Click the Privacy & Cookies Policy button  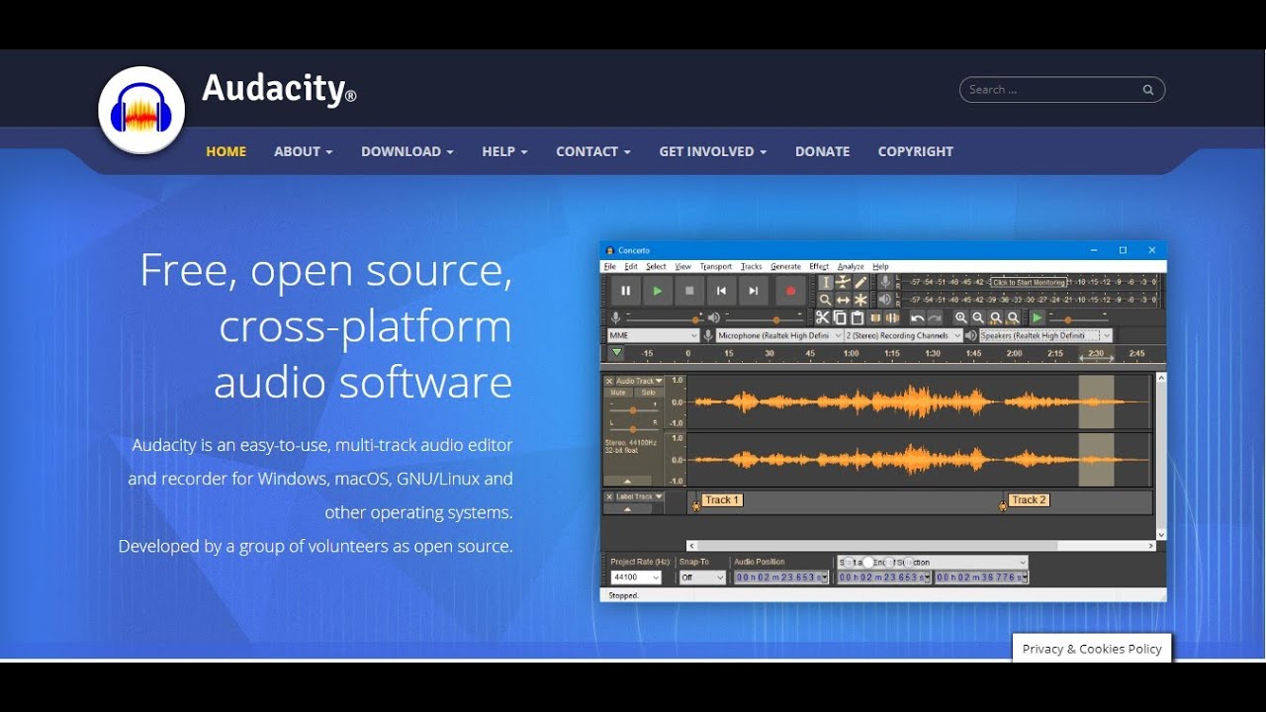1092,649
